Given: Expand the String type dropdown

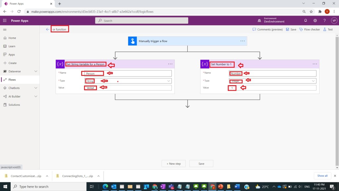Looking at the screenshot, I should point(169,81).
